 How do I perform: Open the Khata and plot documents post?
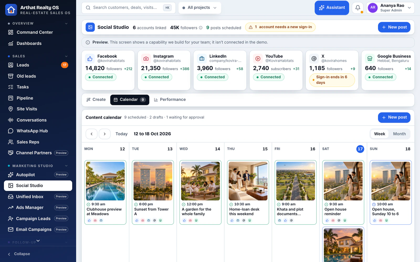click(x=296, y=192)
